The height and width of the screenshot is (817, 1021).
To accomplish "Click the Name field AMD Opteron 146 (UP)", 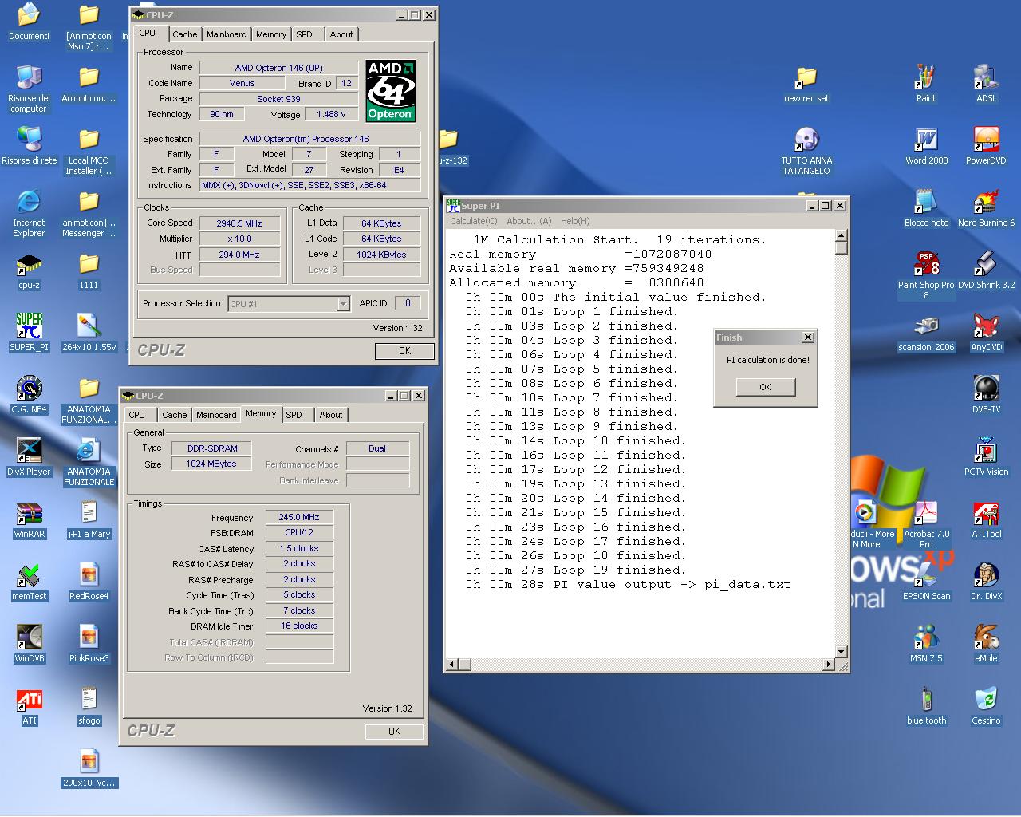I will (x=278, y=68).
